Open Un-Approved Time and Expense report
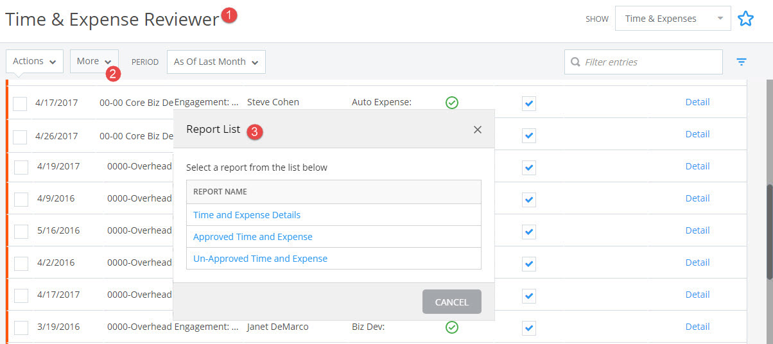773x344 pixels. 260,259
